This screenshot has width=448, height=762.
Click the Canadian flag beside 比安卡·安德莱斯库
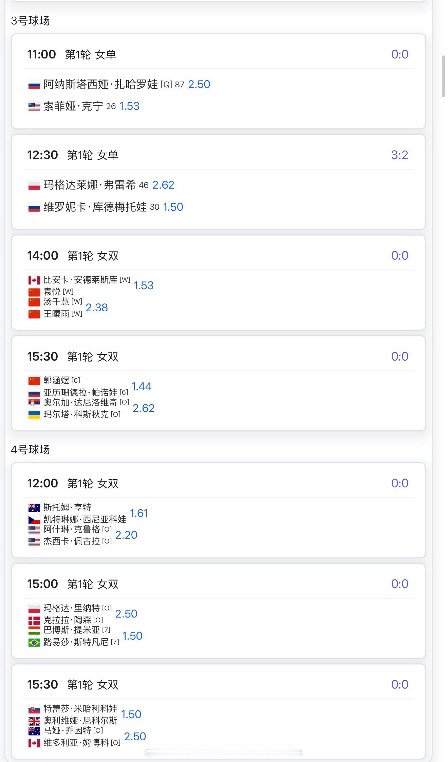click(34, 280)
